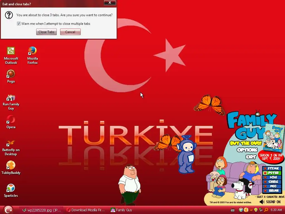Click the Sparticles icon in system tray

241,210
